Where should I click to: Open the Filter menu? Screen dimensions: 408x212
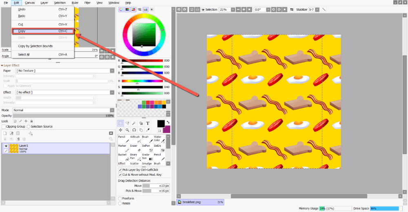(87, 3)
